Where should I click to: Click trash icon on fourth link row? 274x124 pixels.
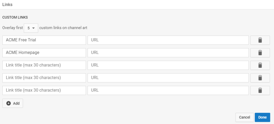click(x=260, y=78)
